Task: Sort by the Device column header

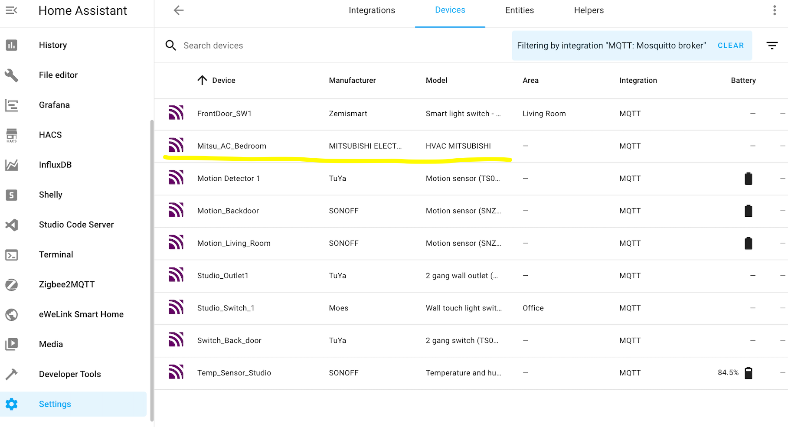Action: (223, 81)
